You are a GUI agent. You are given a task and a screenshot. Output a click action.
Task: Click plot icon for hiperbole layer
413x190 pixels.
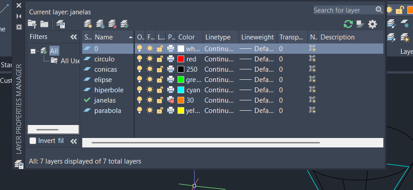tap(171, 90)
